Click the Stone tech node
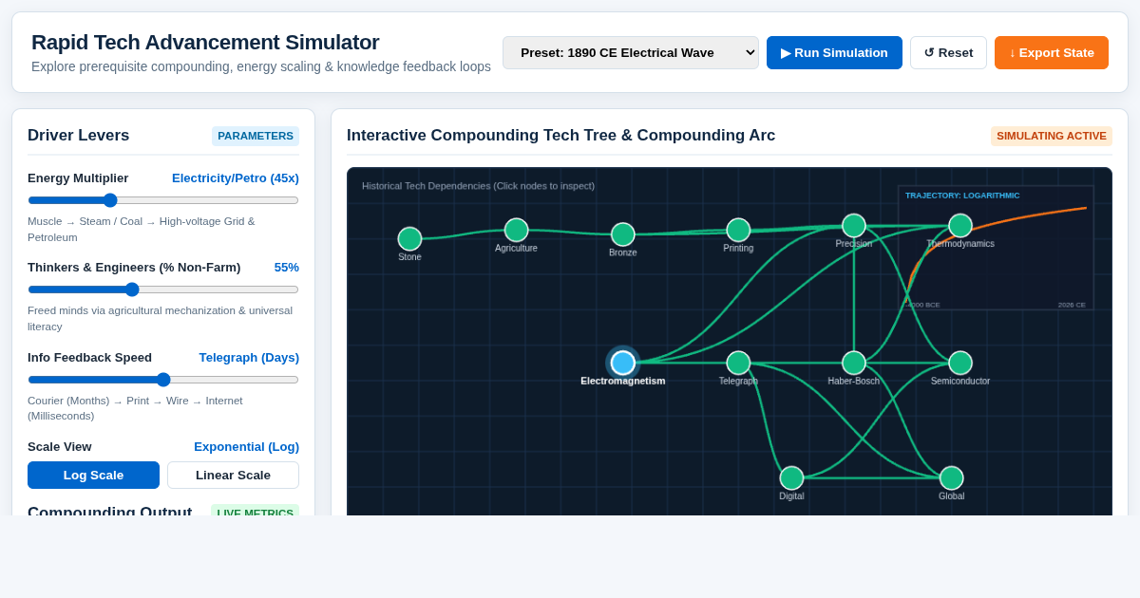This screenshot has height=598, width=1140. point(409,239)
